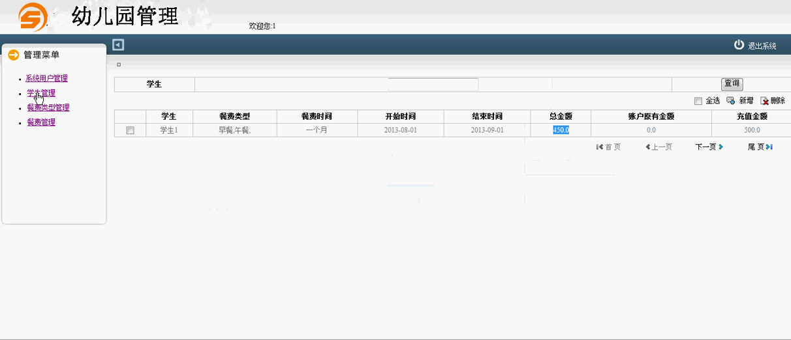
Task: Click the 0.0 account balance cell
Action: pos(651,130)
